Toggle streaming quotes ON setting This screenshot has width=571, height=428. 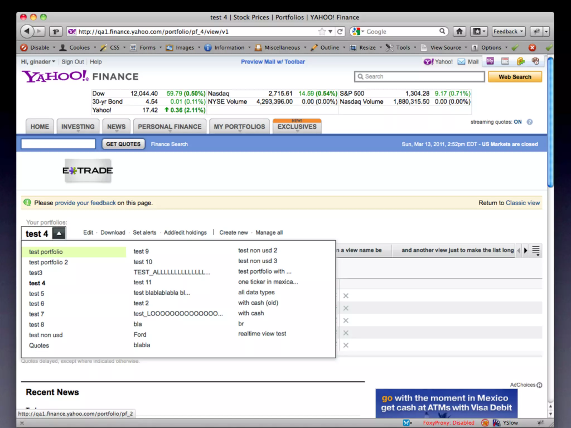coord(517,122)
